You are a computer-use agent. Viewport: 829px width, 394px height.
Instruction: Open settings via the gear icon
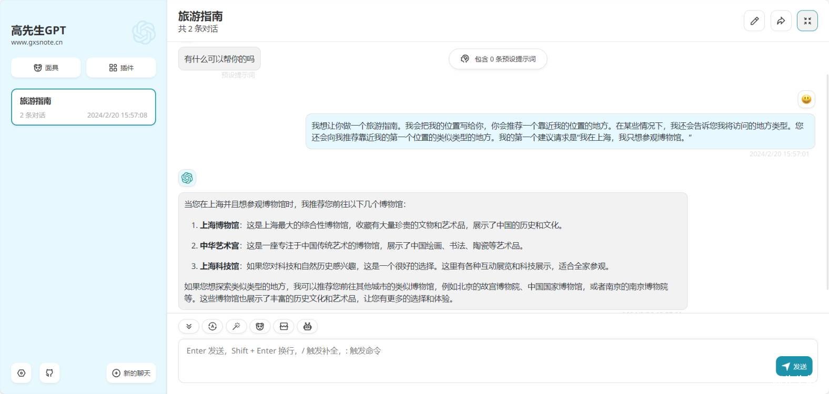click(x=22, y=373)
